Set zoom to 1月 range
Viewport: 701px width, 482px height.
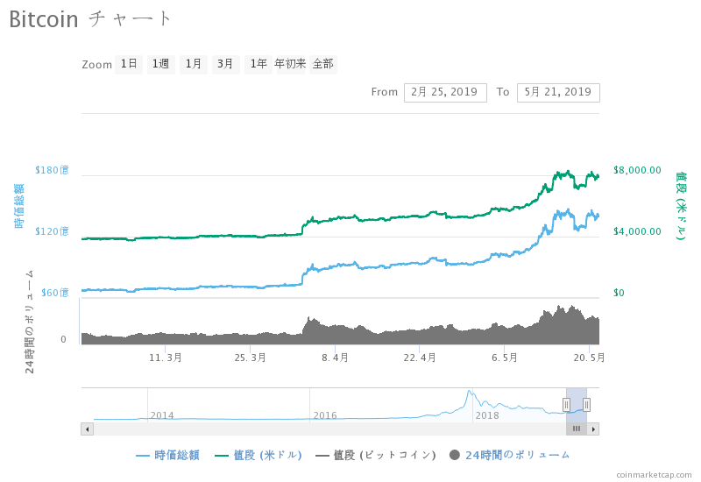tap(193, 64)
